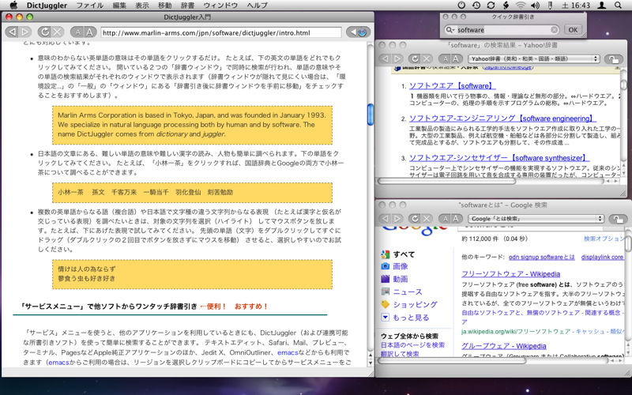Viewport: 632px width, 395px height.
Task: Reload the Google 検索 window
Action: click(x=414, y=219)
